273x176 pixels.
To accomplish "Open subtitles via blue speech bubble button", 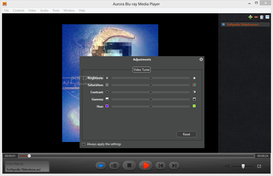I will (101, 166).
